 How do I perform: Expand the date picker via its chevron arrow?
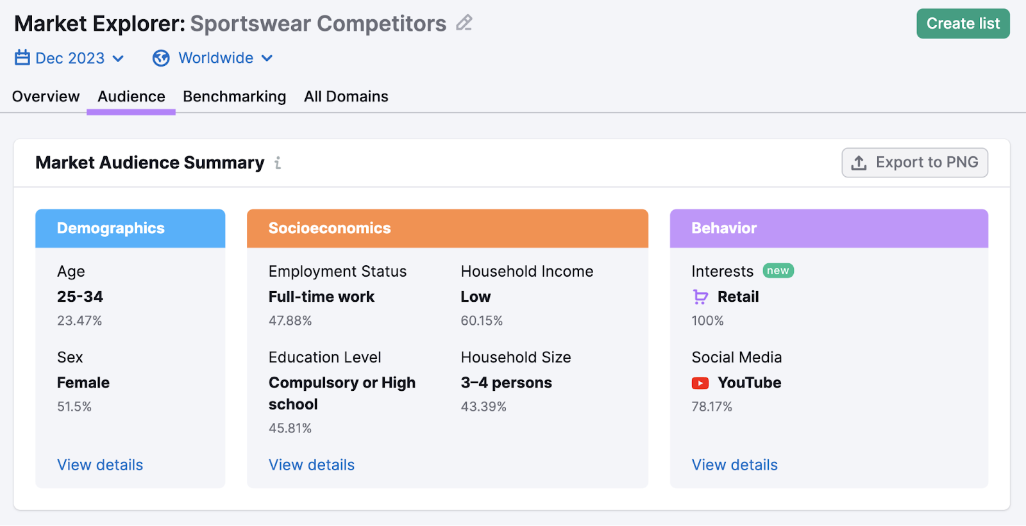click(118, 58)
